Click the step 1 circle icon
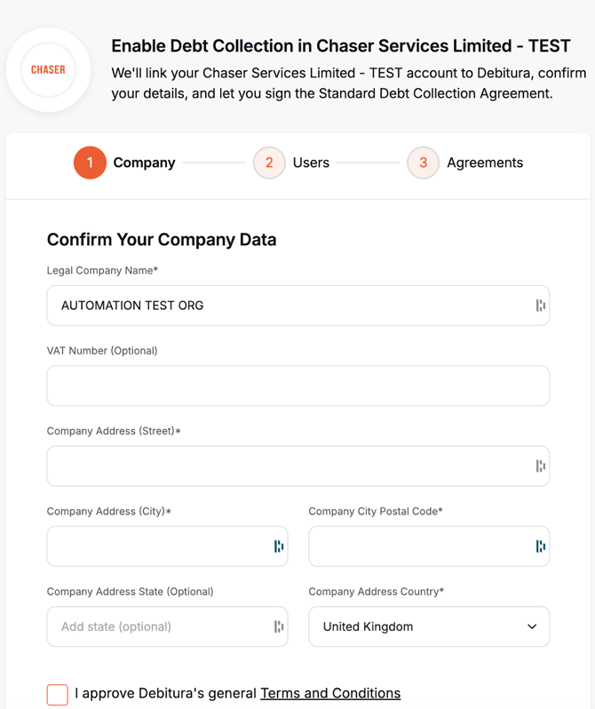This screenshot has height=709, width=595. pyautogui.click(x=90, y=163)
